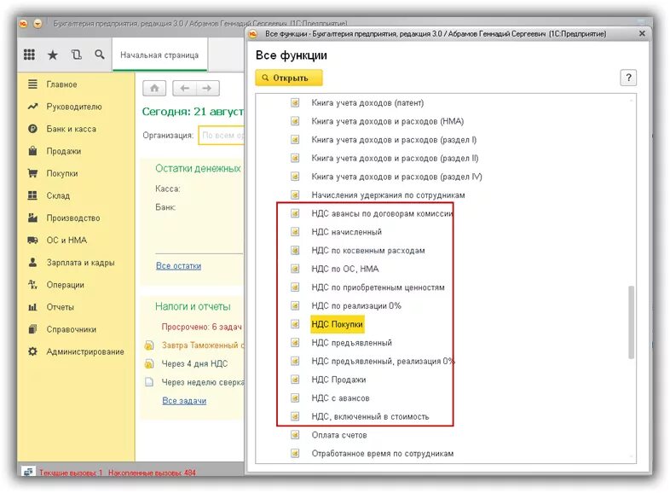Open task Завтра Таможенный
The width and height of the screenshot is (670, 493).
click(202, 345)
